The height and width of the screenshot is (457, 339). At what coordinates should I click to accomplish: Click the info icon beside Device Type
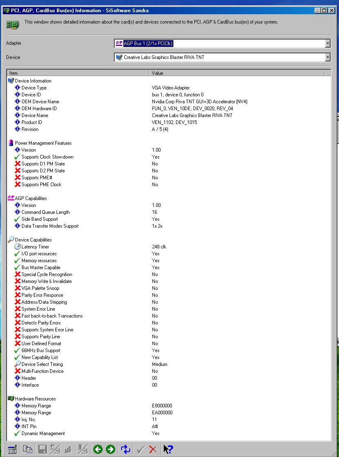pos(17,87)
